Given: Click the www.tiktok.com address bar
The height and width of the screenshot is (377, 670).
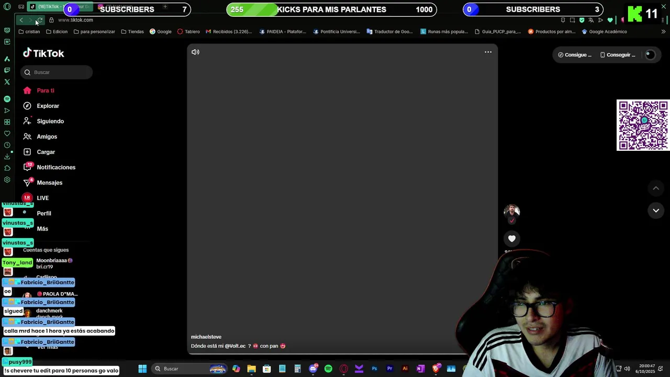Looking at the screenshot, I should coord(75,20).
